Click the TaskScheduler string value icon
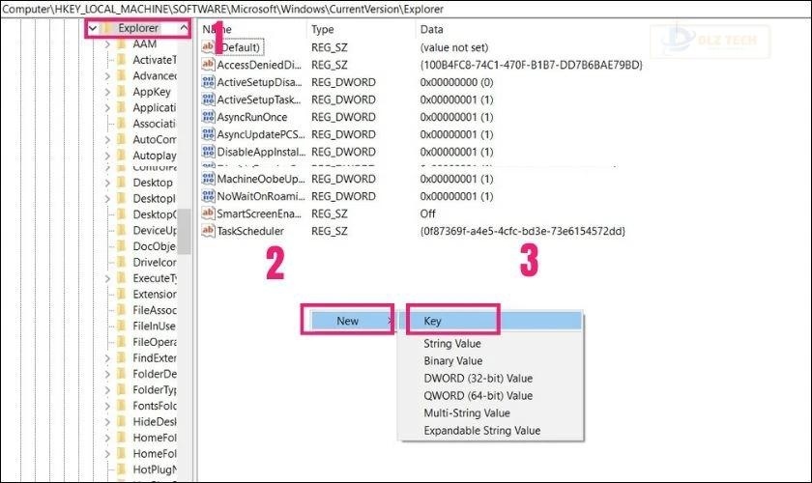The width and height of the screenshot is (812, 483). pyautogui.click(x=208, y=231)
